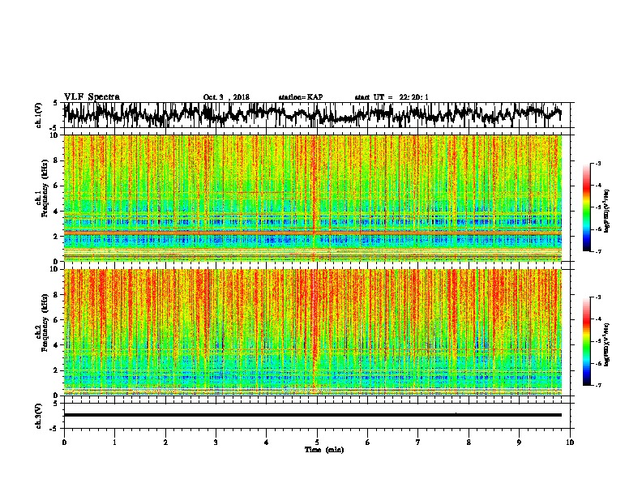Click time axis tick label "8"
The width and height of the screenshot is (642, 496).
click(x=469, y=443)
